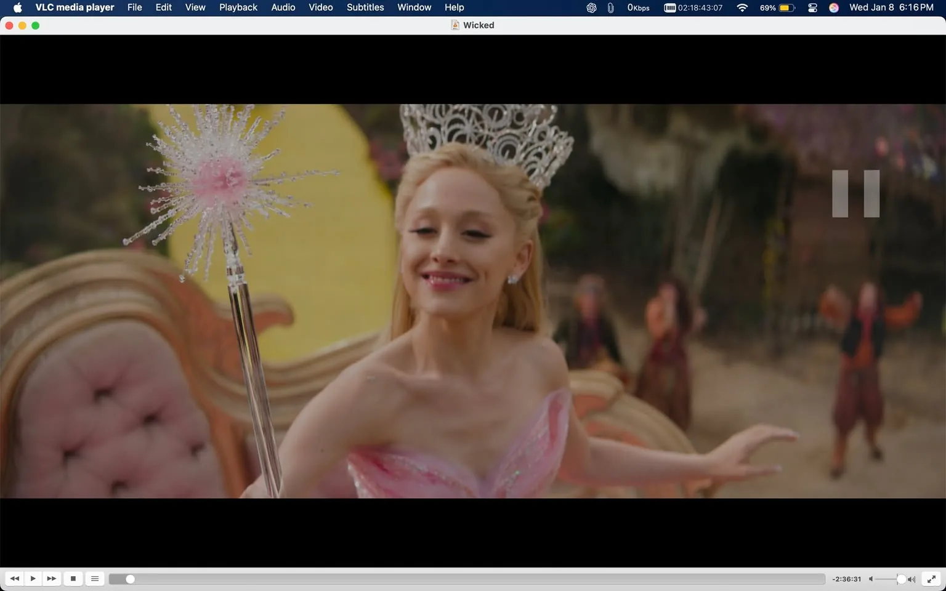Open the Video menu
Screen dimensions: 946x591
320,7
